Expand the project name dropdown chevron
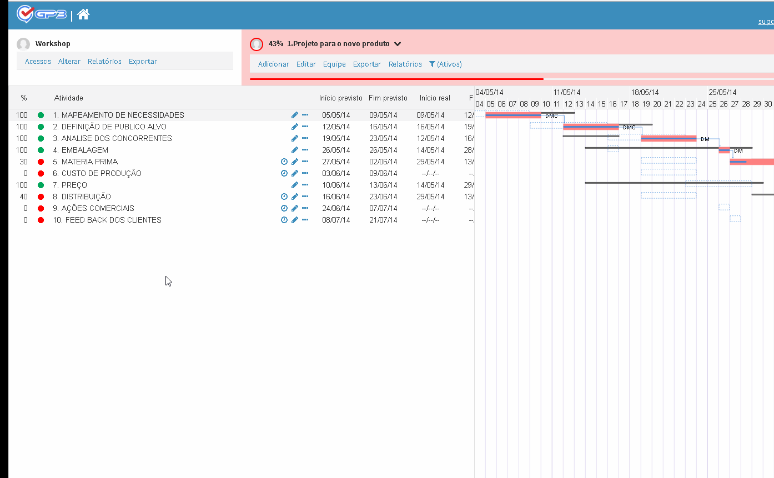This screenshot has width=774, height=478. click(x=398, y=44)
